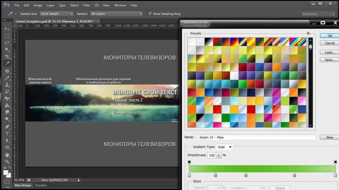
Task: Click the zoom percentage field 33,33%
Action: pyautogui.click(x=19, y=180)
